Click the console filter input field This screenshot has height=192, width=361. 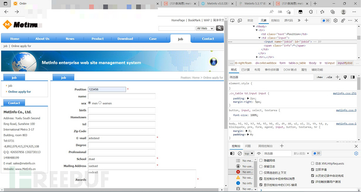(x=277, y=153)
